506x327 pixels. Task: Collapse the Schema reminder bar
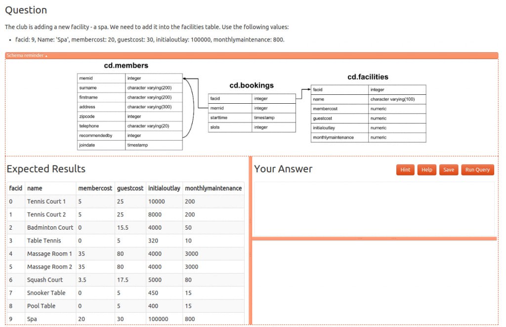27,55
